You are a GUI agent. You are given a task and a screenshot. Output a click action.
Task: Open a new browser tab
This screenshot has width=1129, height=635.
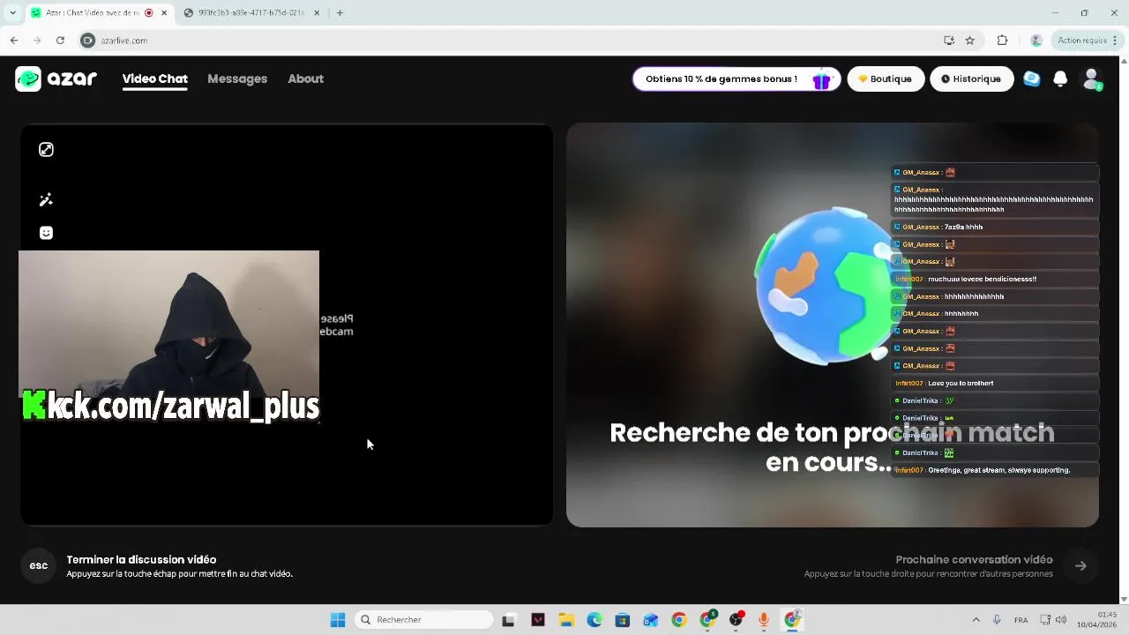[x=340, y=13]
